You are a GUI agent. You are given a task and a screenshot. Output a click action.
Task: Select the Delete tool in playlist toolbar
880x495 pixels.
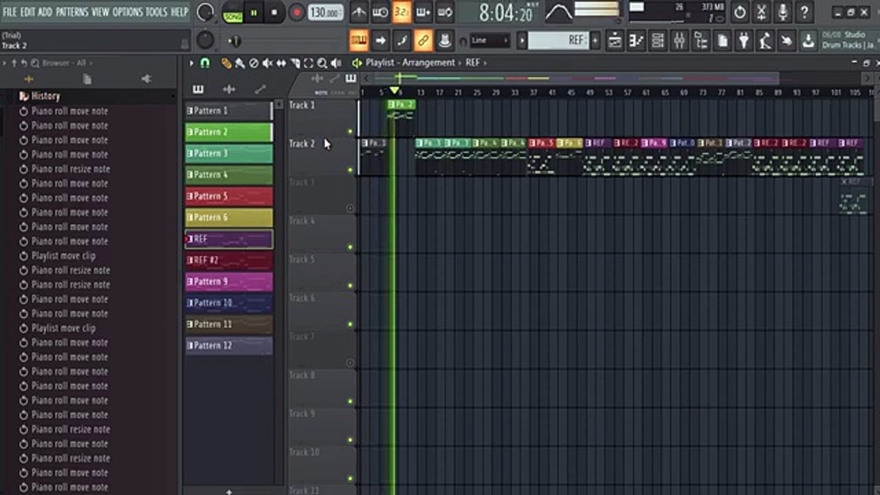pos(254,63)
